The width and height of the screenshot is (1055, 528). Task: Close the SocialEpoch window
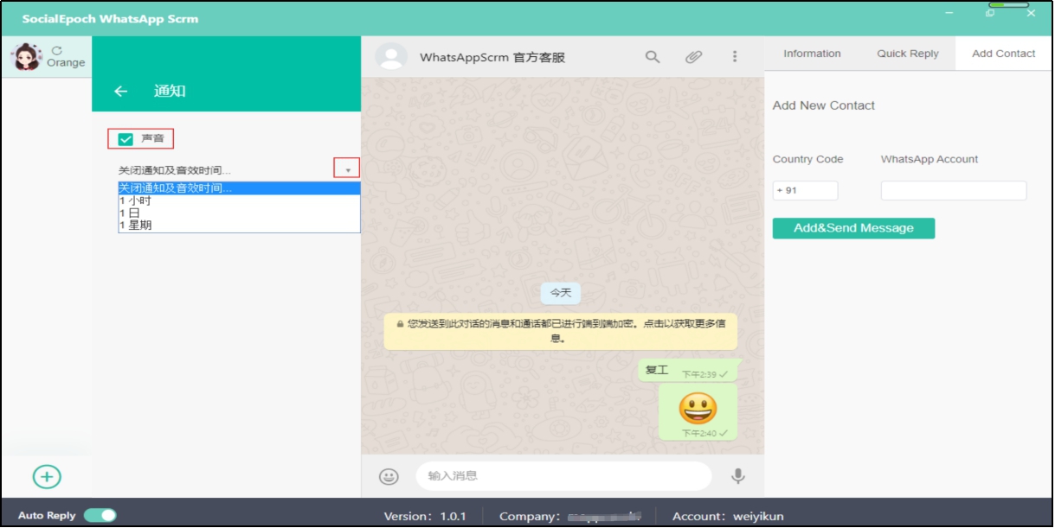(x=1031, y=14)
